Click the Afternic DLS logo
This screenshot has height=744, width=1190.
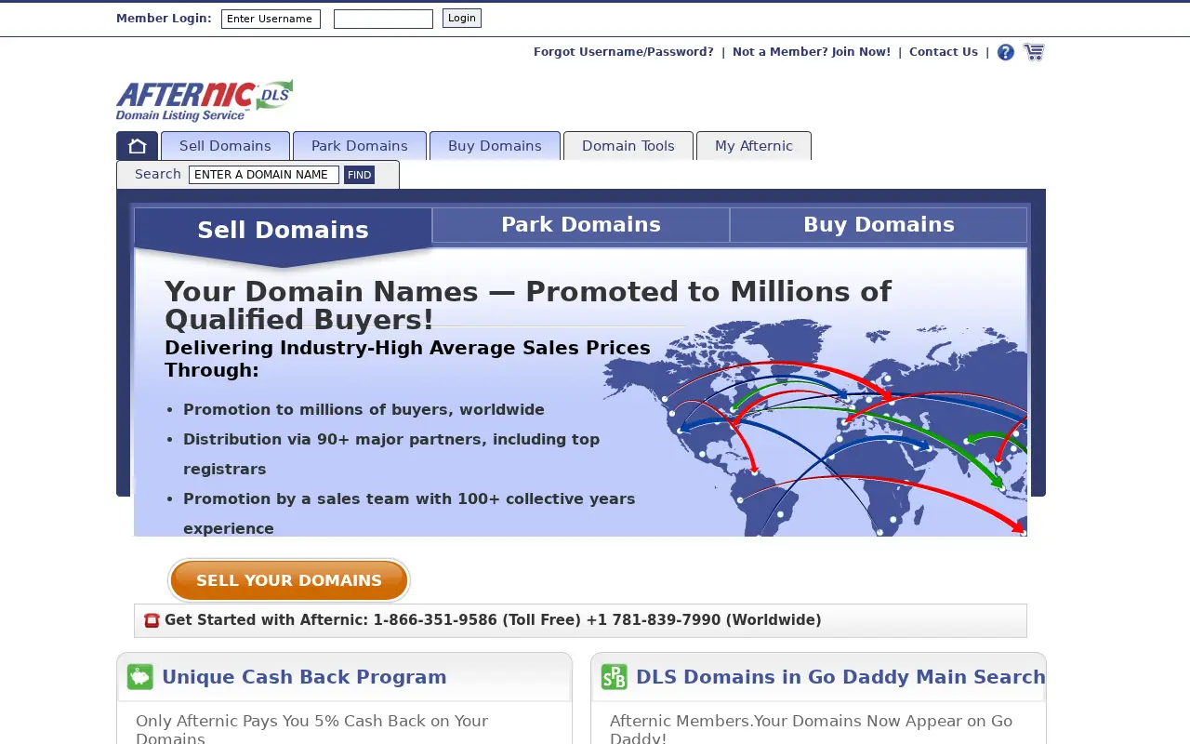click(x=205, y=100)
